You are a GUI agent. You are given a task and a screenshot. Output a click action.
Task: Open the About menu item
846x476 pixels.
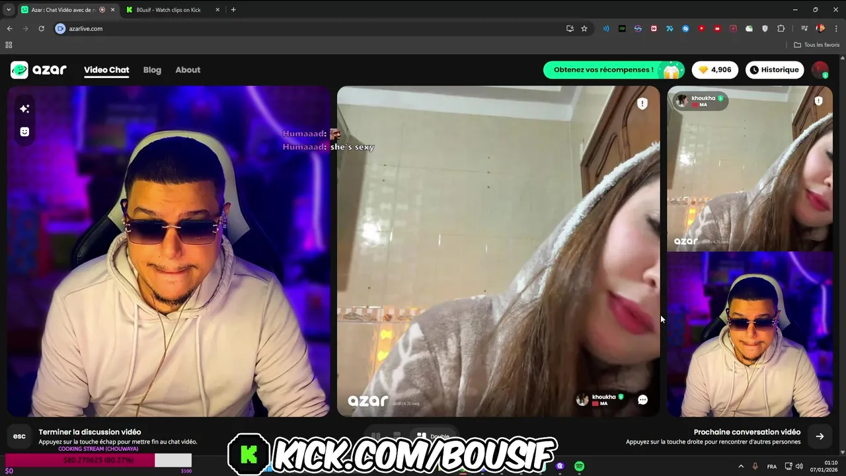(x=188, y=70)
